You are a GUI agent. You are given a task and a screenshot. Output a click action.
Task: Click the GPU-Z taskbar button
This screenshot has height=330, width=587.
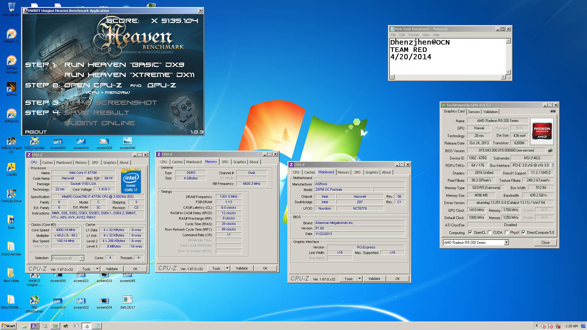click(x=55, y=326)
